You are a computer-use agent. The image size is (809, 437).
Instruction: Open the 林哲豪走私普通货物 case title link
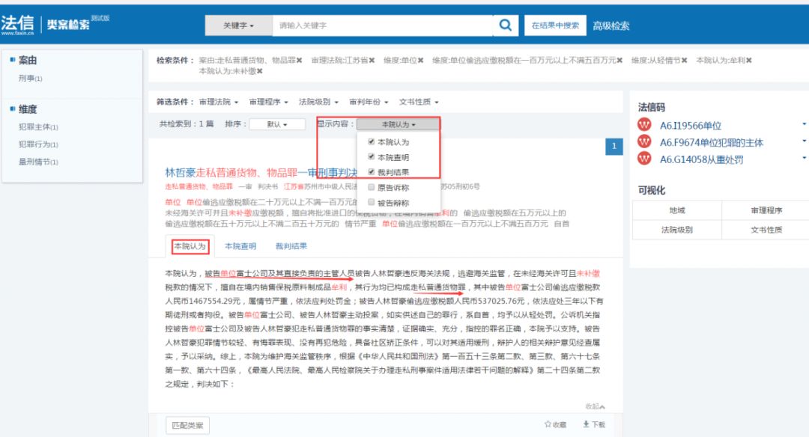coord(261,172)
